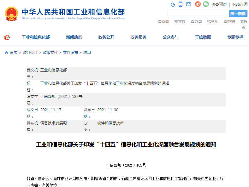Viewport: 249px width, 187px height.
Task: Open the mobile version phone icon
Action: [x=181, y=4]
